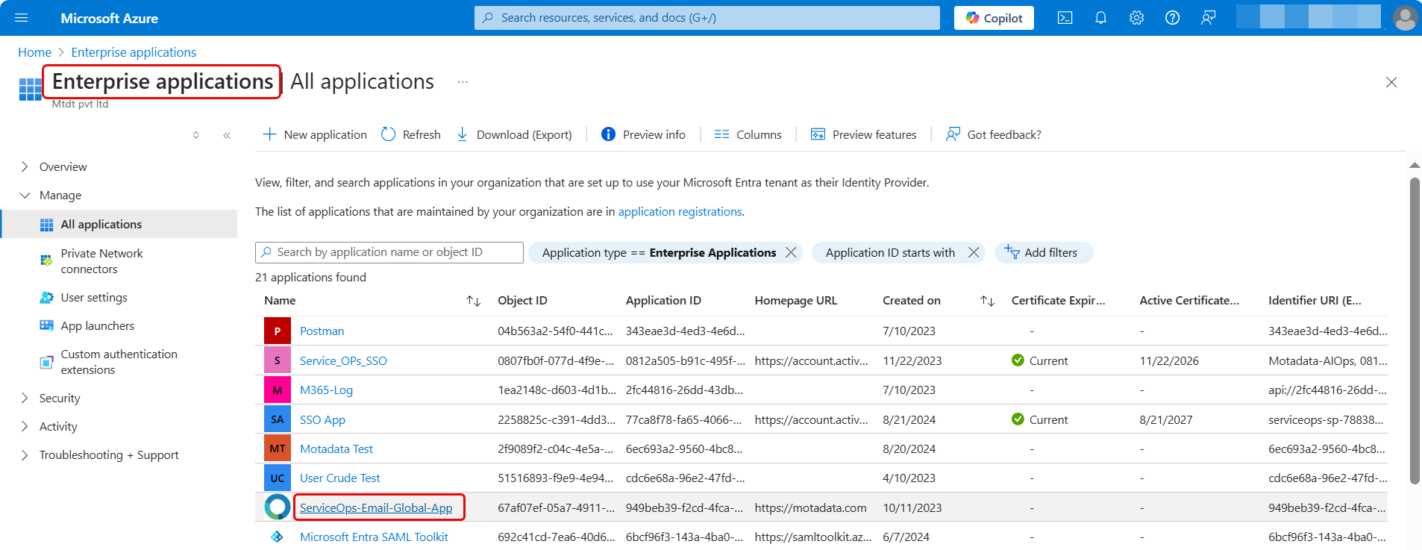The height and width of the screenshot is (550, 1422).
Task: Refresh the applications list
Action: tap(410, 134)
